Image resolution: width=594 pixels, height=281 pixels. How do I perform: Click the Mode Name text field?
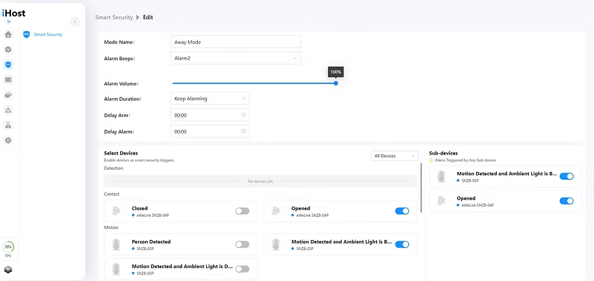pos(236,42)
